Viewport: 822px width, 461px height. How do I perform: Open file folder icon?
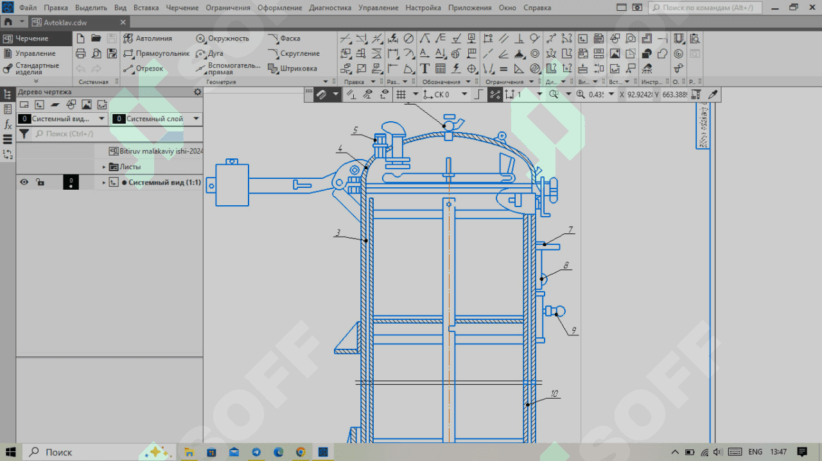(96, 38)
